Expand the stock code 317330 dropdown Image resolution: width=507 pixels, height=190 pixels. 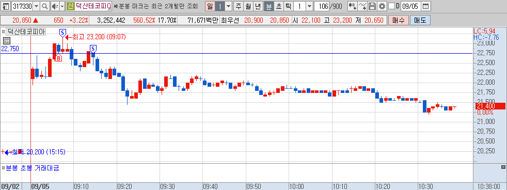(x=36, y=6)
